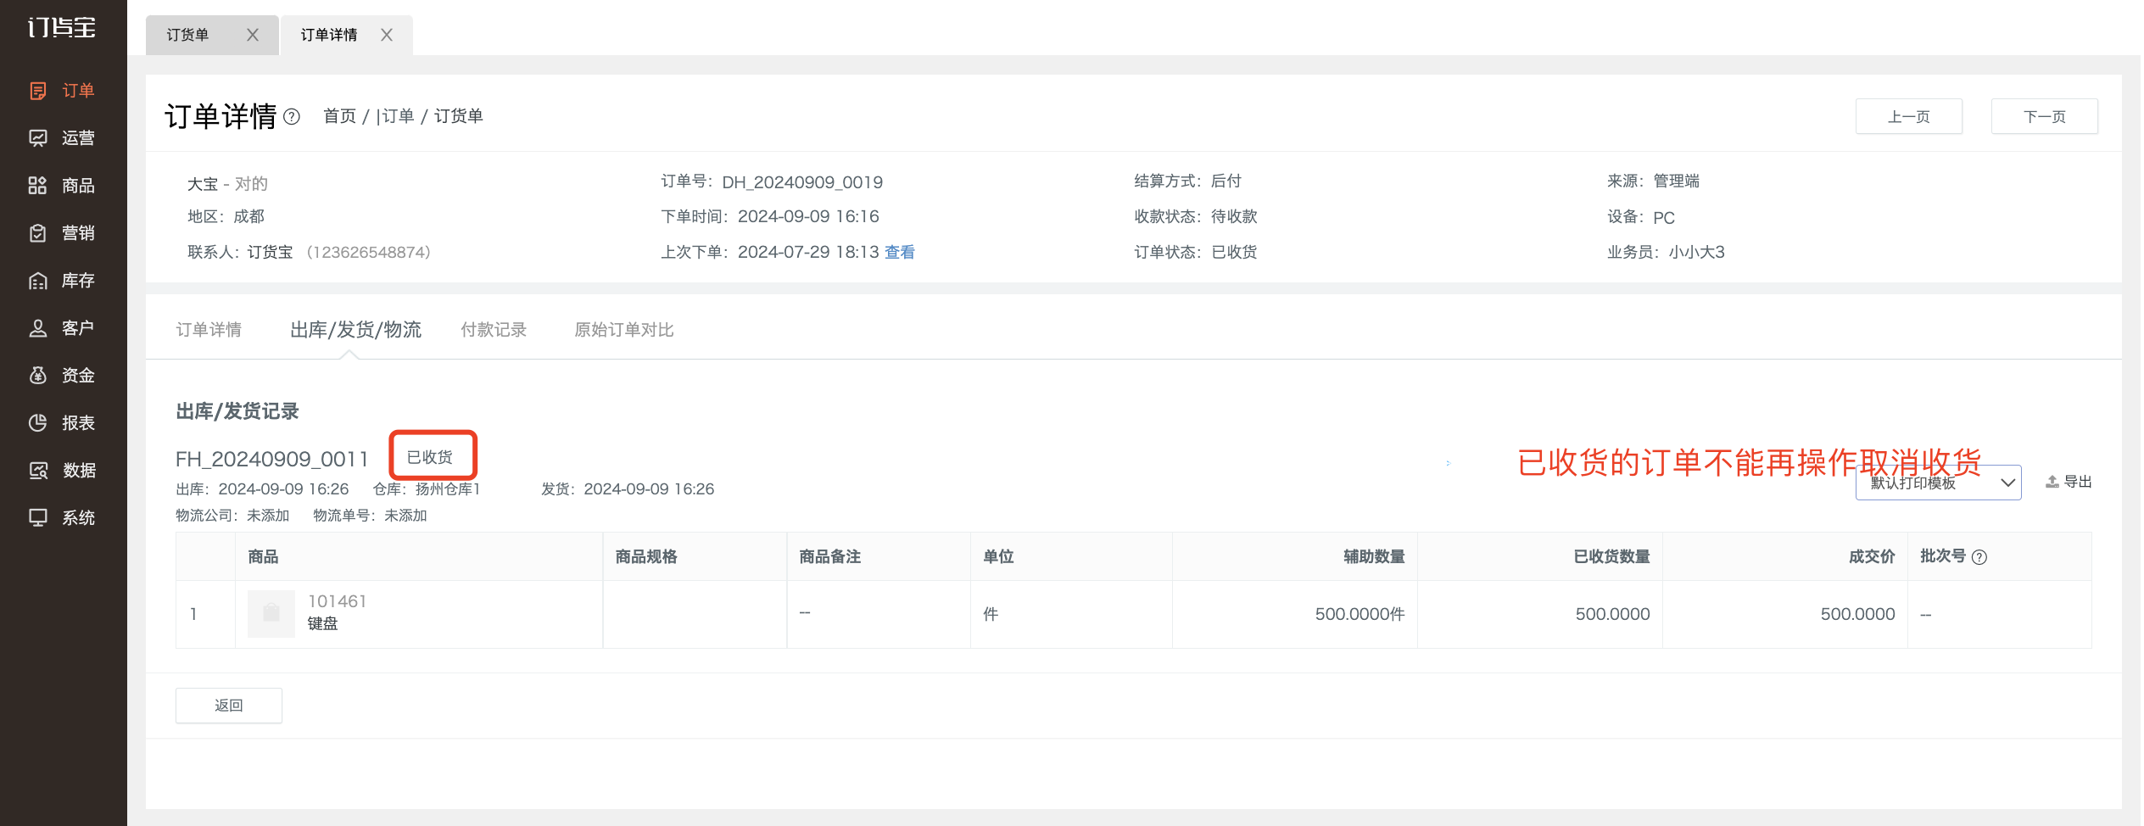Click the help icon beside 订单详情 title
Image resolution: width=2144 pixels, height=826 pixels.
tap(292, 117)
